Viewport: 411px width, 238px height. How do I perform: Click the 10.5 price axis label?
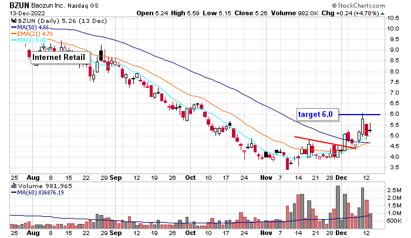pyautogui.click(x=393, y=18)
